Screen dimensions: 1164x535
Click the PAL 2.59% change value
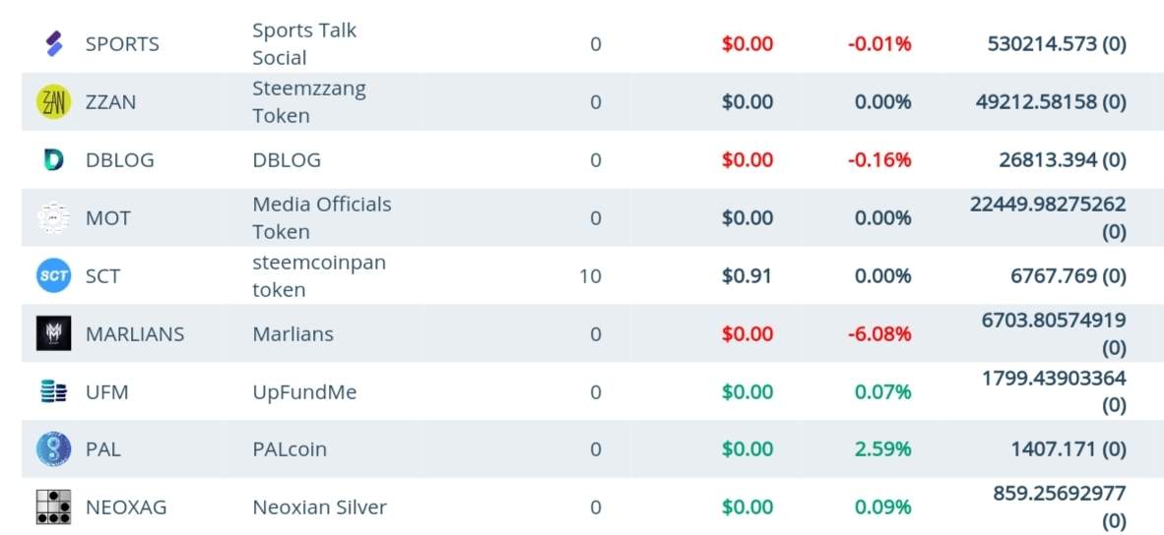tap(883, 449)
